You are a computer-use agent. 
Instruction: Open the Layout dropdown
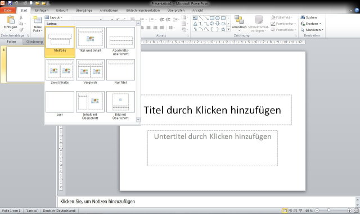(x=53, y=17)
